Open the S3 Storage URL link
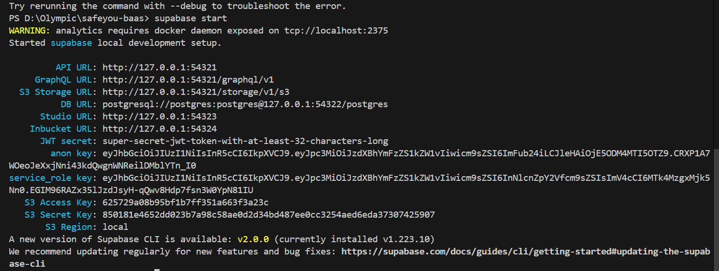The image size is (719, 271). (196, 92)
